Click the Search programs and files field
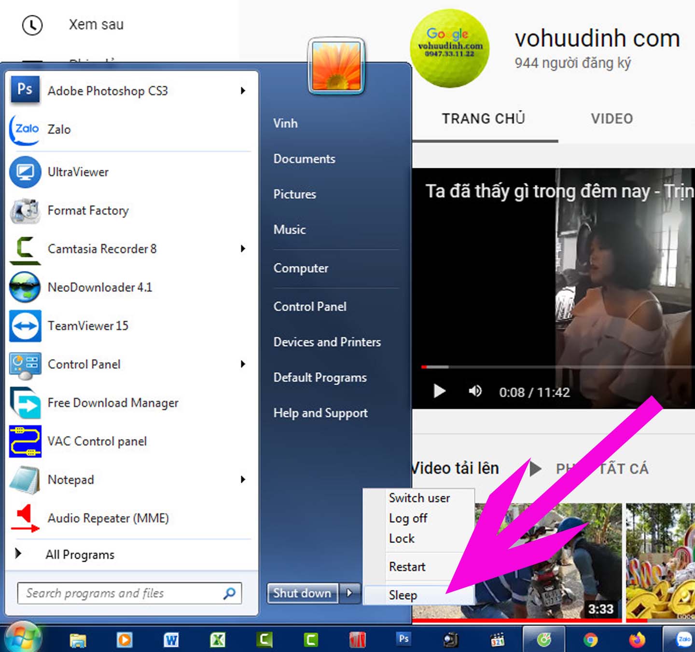695x652 pixels. pyautogui.click(x=129, y=593)
